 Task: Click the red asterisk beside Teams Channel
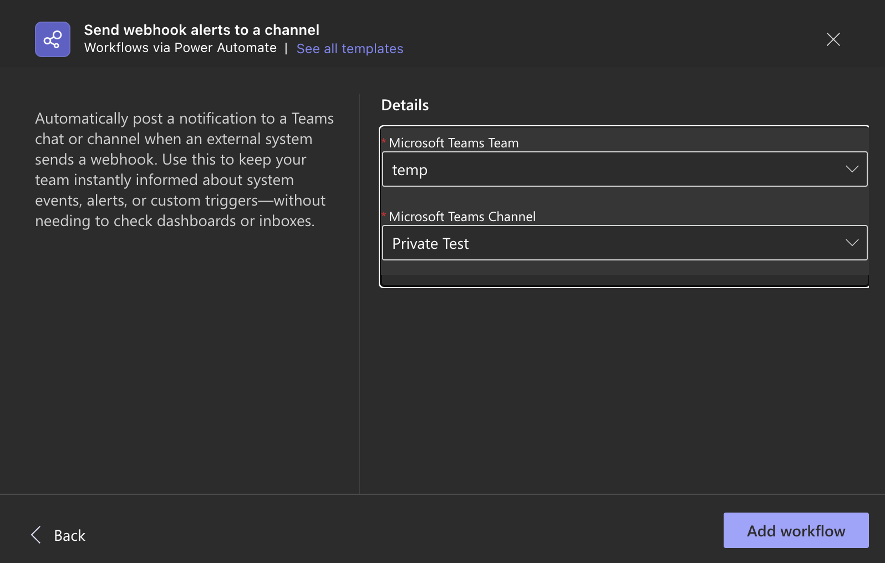tap(384, 215)
